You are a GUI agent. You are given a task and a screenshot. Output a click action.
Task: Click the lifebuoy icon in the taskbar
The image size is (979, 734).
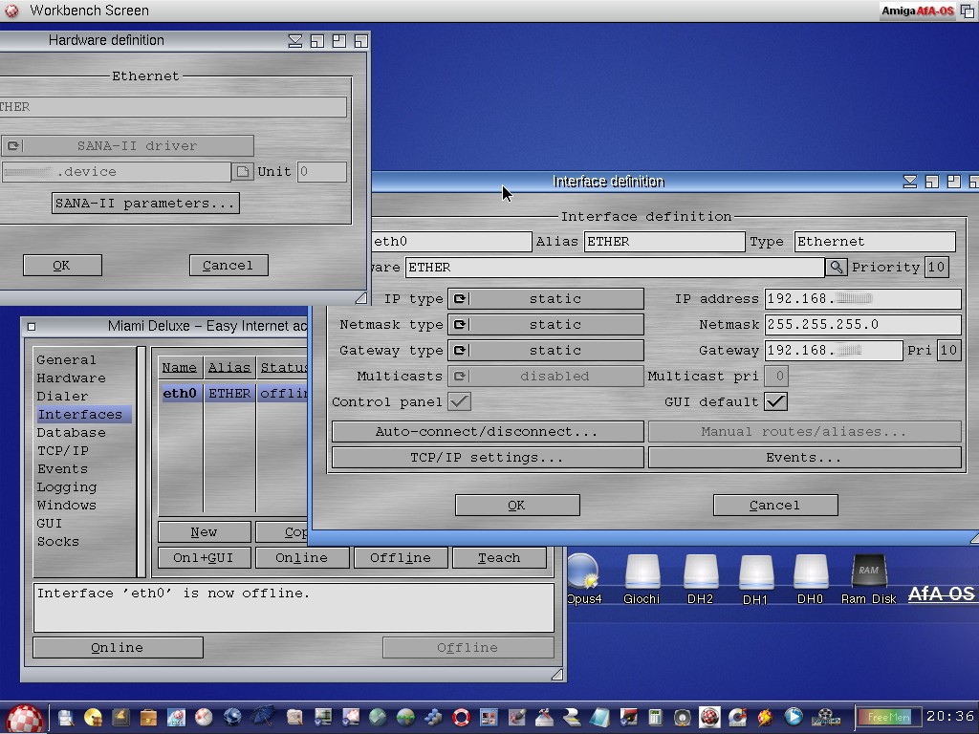coord(462,717)
